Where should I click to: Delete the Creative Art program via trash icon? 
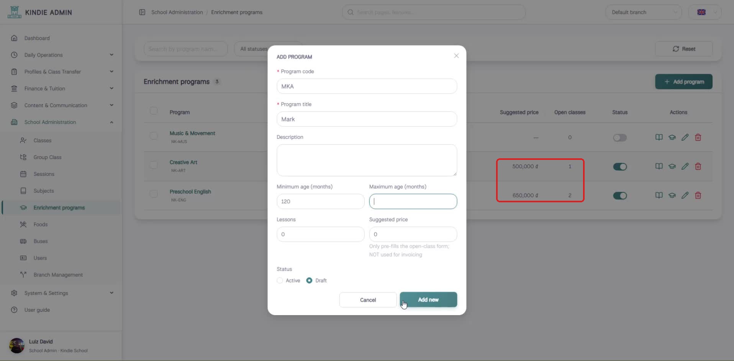point(698,166)
